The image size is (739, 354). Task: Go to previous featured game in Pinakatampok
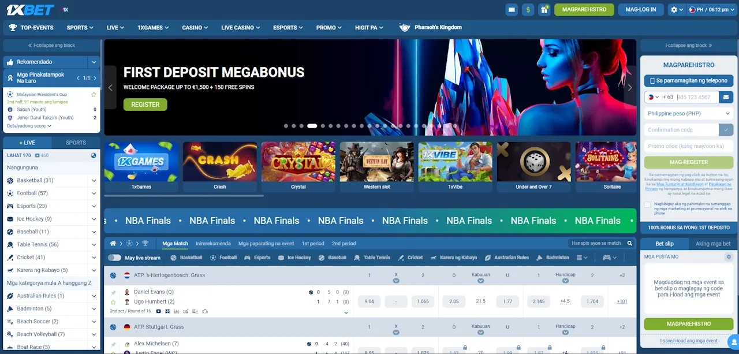78,78
